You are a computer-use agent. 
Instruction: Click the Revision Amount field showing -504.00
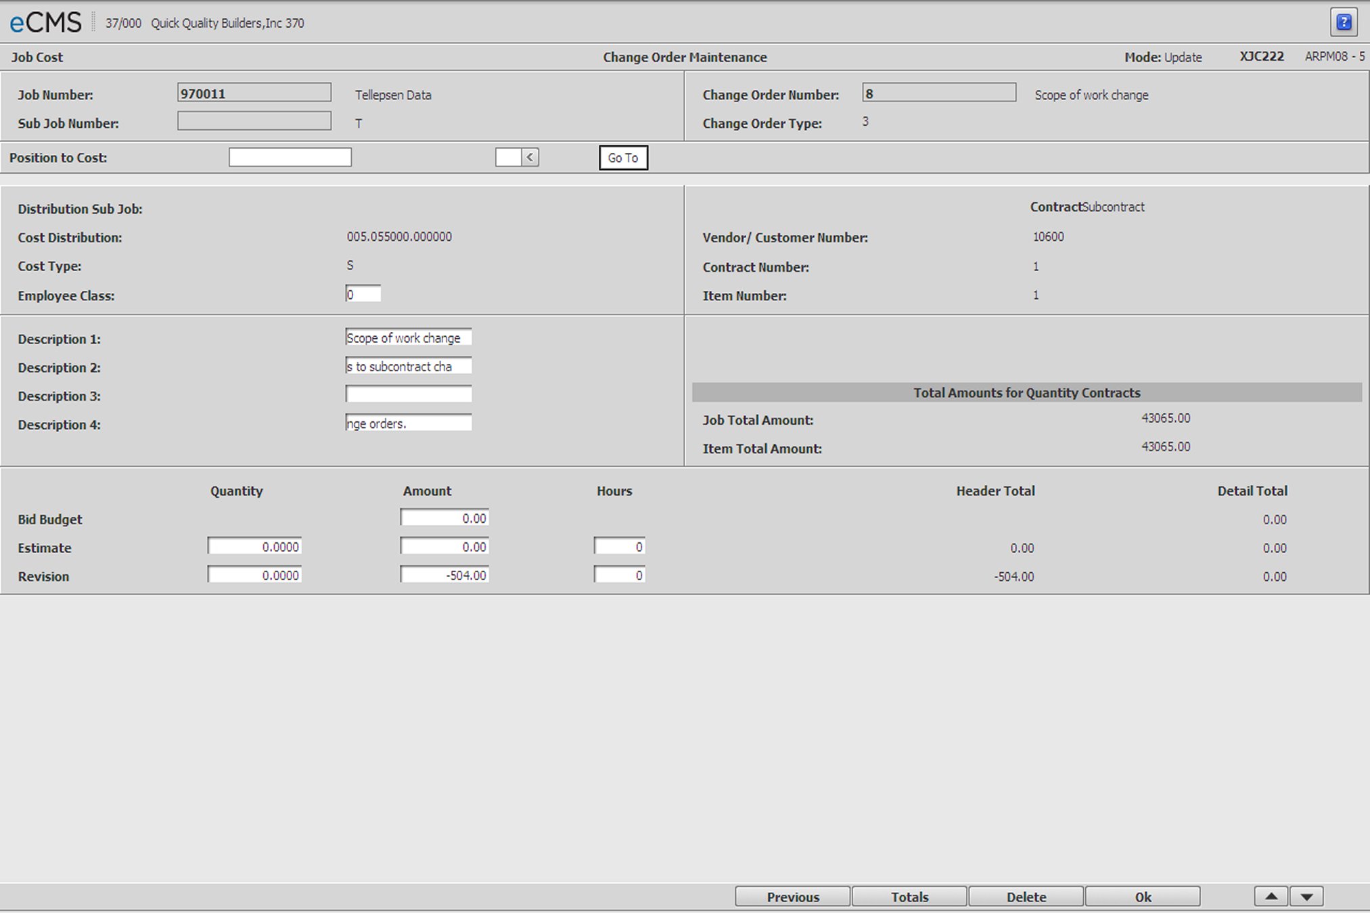point(444,575)
